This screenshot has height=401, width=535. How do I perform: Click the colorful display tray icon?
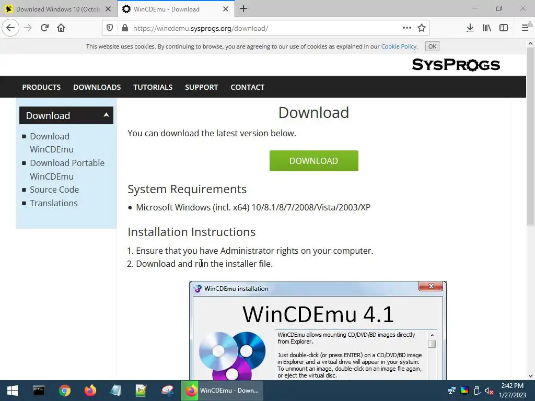(464, 391)
